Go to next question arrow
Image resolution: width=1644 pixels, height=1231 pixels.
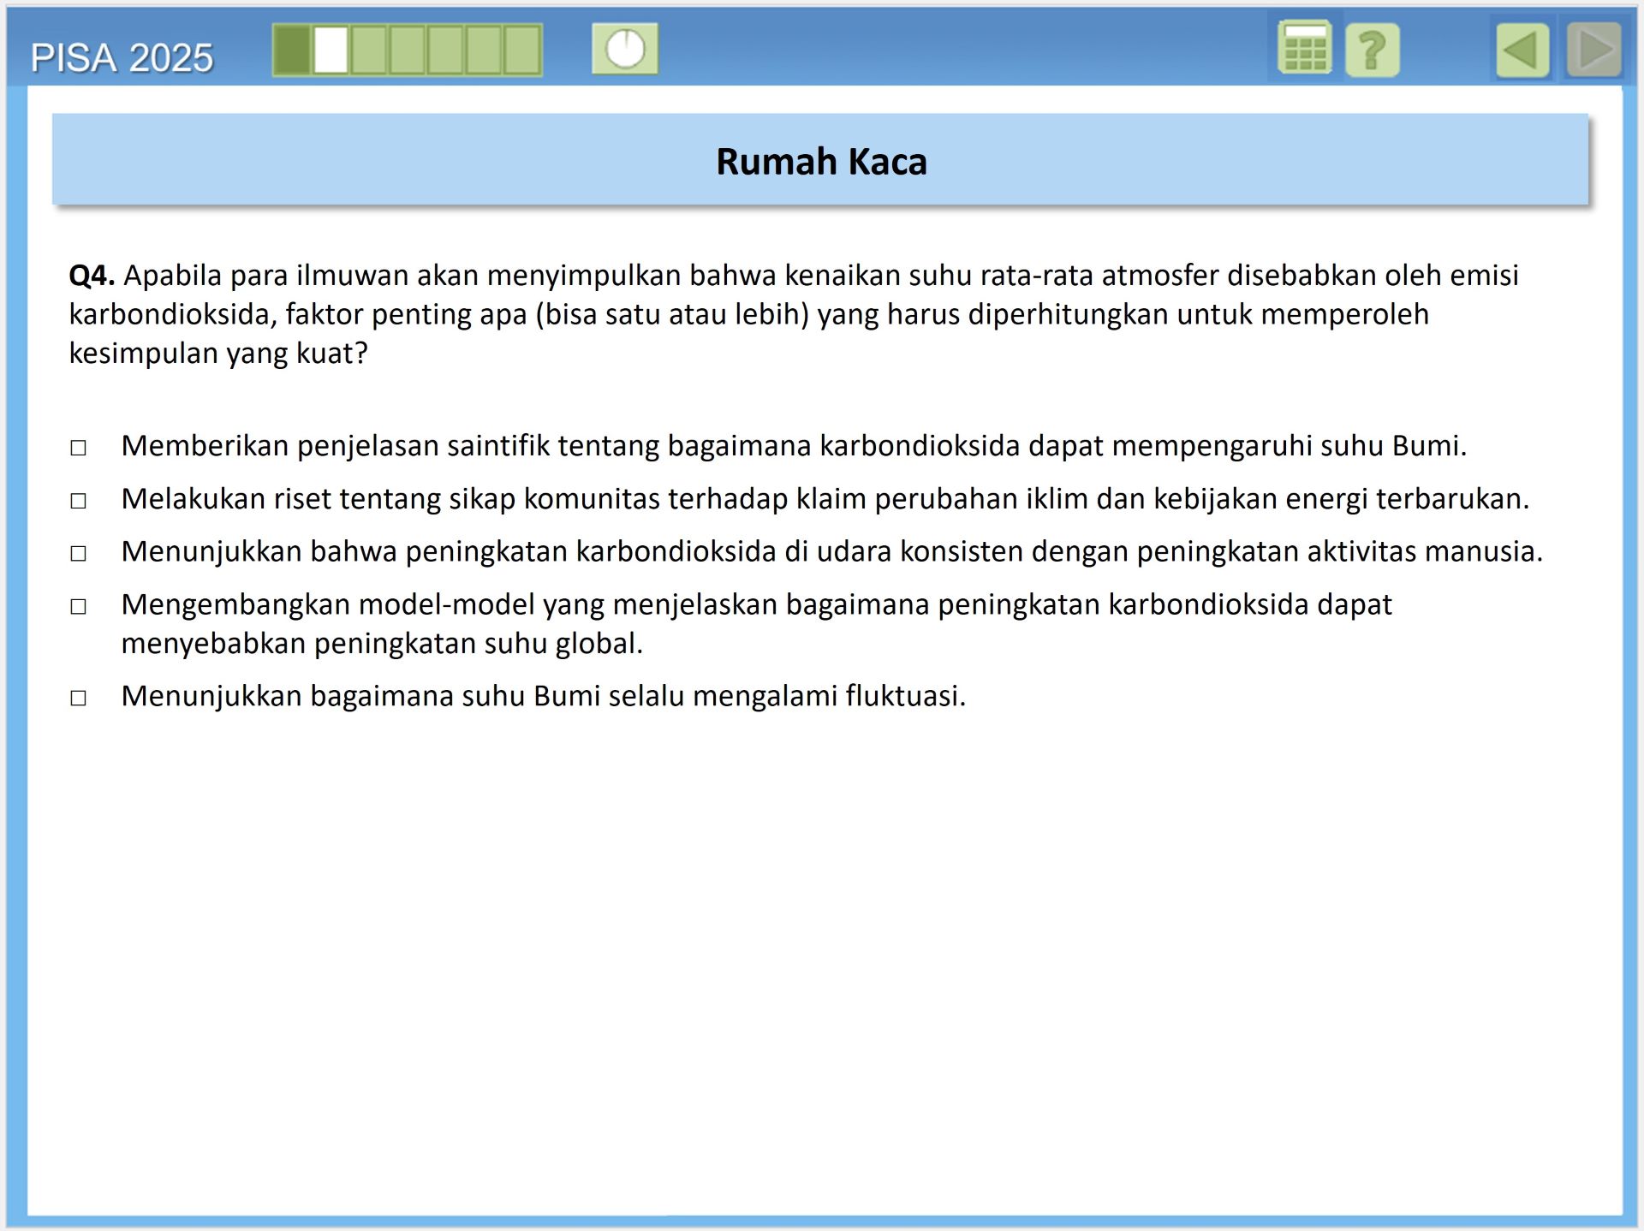(1594, 51)
